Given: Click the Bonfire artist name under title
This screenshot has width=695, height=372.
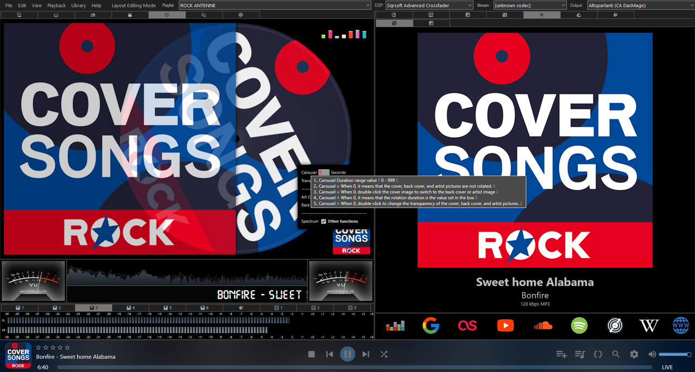Looking at the screenshot, I should coord(535,296).
